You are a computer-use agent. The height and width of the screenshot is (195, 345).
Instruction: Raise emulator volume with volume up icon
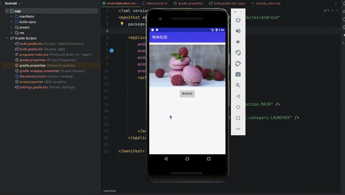(x=238, y=31)
